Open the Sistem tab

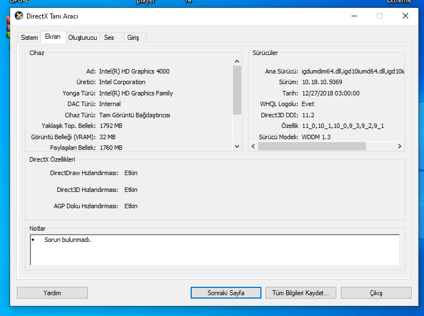point(29,38)
